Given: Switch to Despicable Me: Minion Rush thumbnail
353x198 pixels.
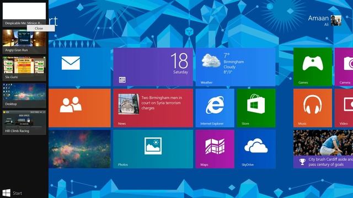Looking at the screenshot, I should [x=24, y=15].
